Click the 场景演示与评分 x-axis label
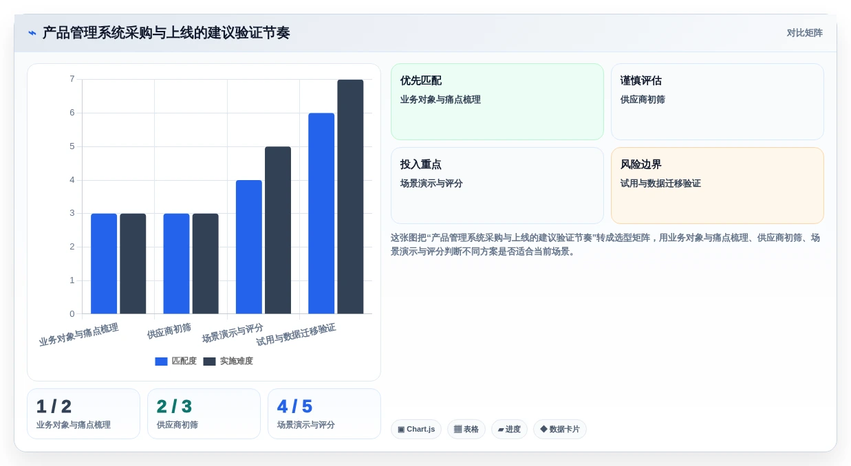Screen dimensions: 851x466 click(233, 333)
